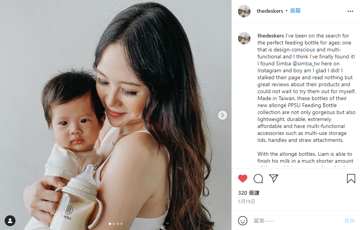Screen dimensions: 360x230
Task: Go to the next photo with the arrow
Action: point(223,115)
